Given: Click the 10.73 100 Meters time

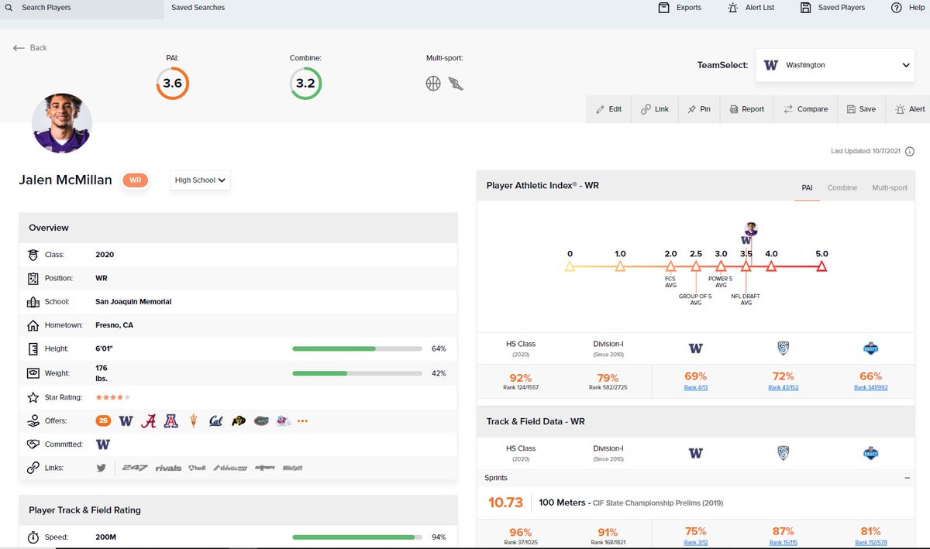Looking at the screenshot, I should pyautogui.click(x=505, y=503).
